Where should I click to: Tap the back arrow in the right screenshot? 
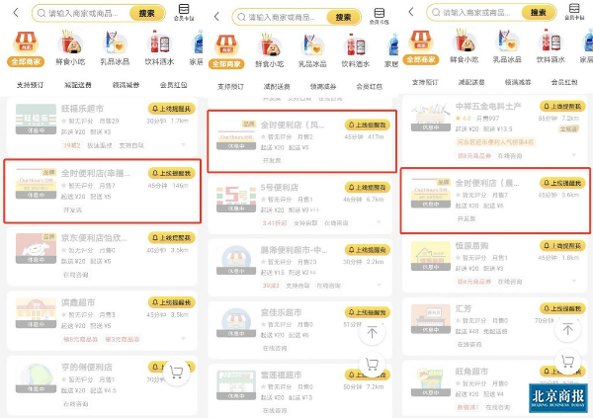[411, 12]
